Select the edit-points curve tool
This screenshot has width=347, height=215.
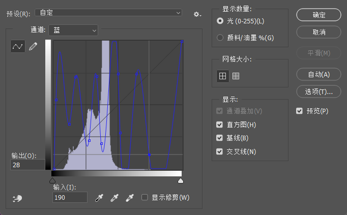pyautogui.click(x=18, y=46)
